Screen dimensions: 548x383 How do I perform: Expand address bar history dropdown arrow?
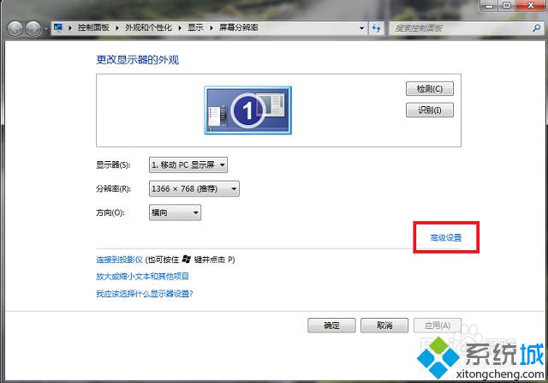(360, 28)
